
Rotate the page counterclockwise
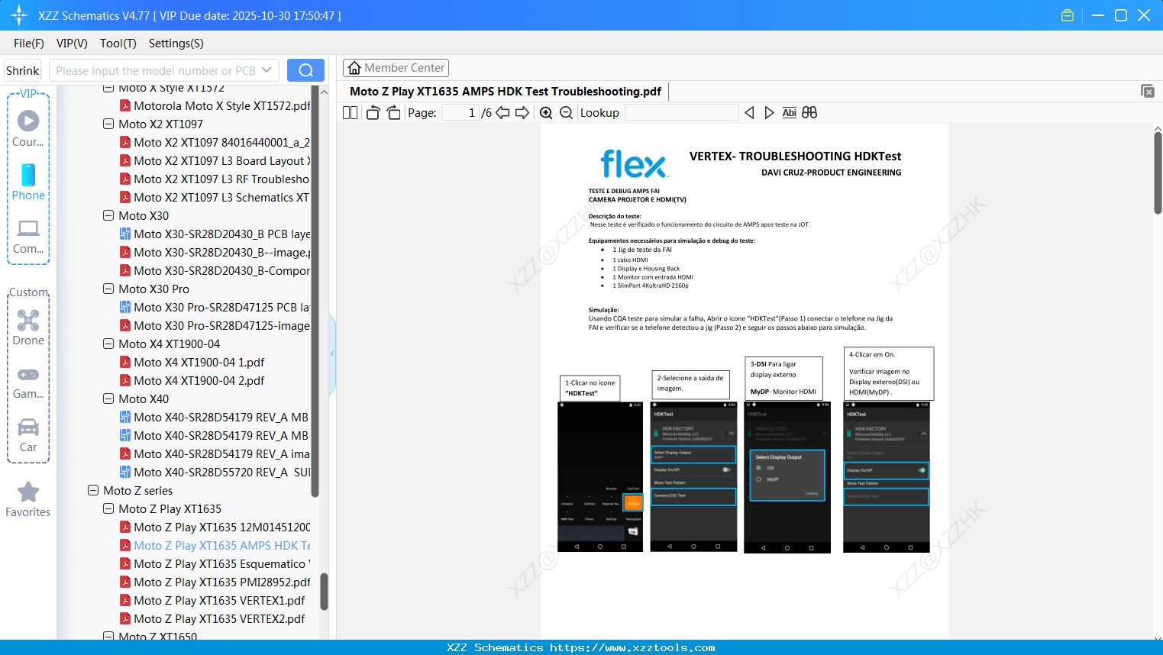click(373, 112)
